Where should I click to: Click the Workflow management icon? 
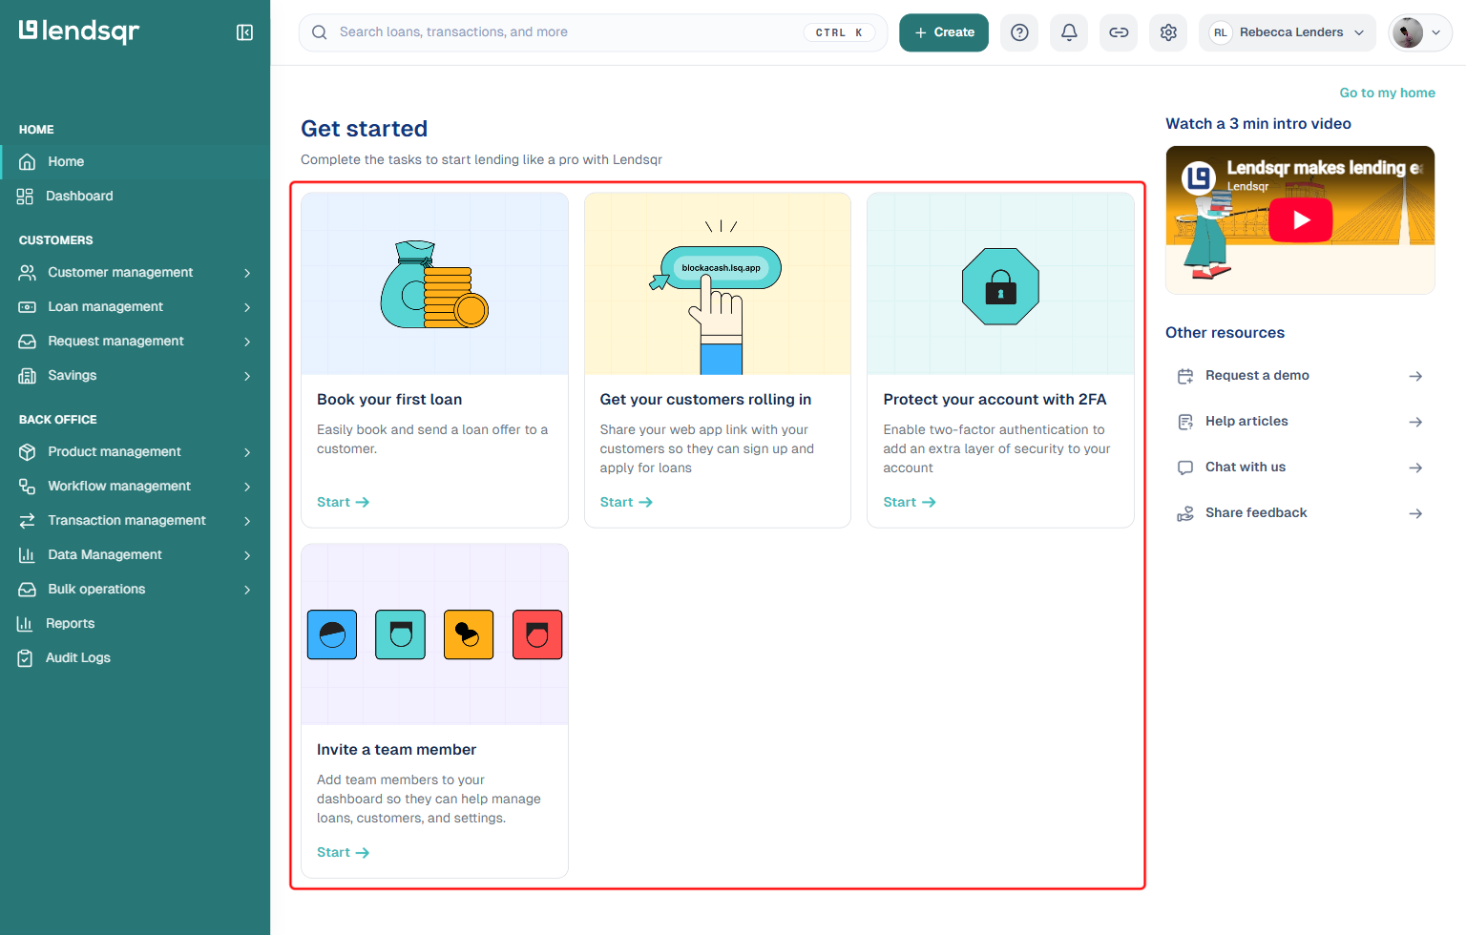pos(28,486)
